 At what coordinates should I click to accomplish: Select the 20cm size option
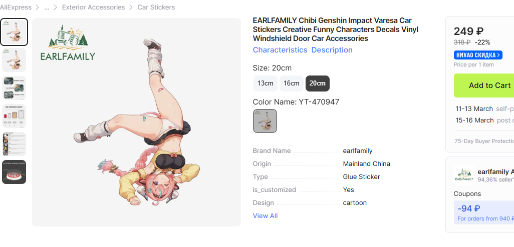click(x=317, y=83)
